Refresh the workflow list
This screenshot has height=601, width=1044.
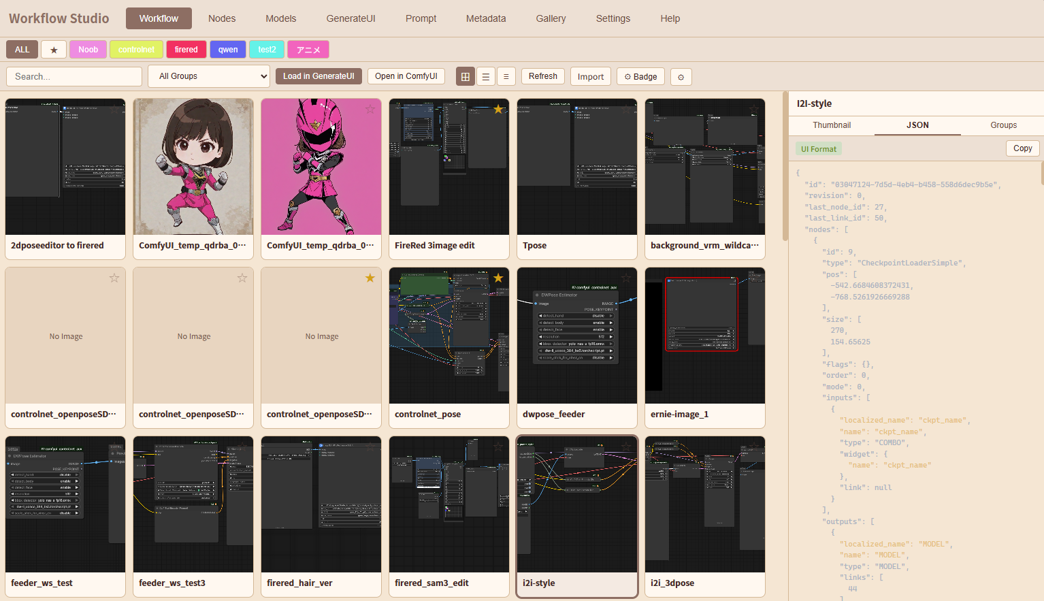[x=543, y=76]
